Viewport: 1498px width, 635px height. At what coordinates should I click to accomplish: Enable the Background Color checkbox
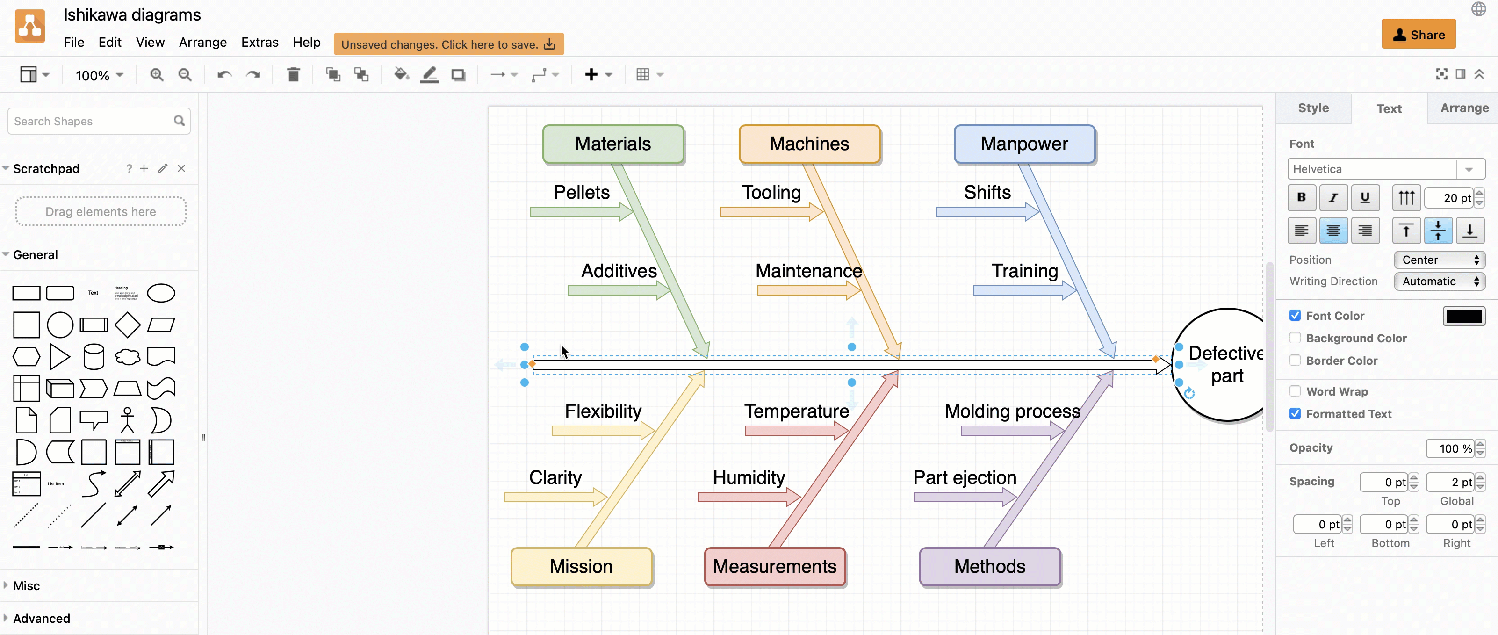point(1296,338)
